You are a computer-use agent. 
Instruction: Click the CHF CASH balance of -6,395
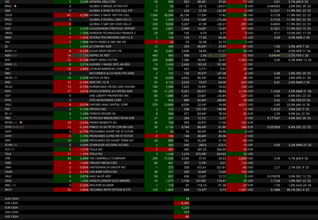click(182, 203)
